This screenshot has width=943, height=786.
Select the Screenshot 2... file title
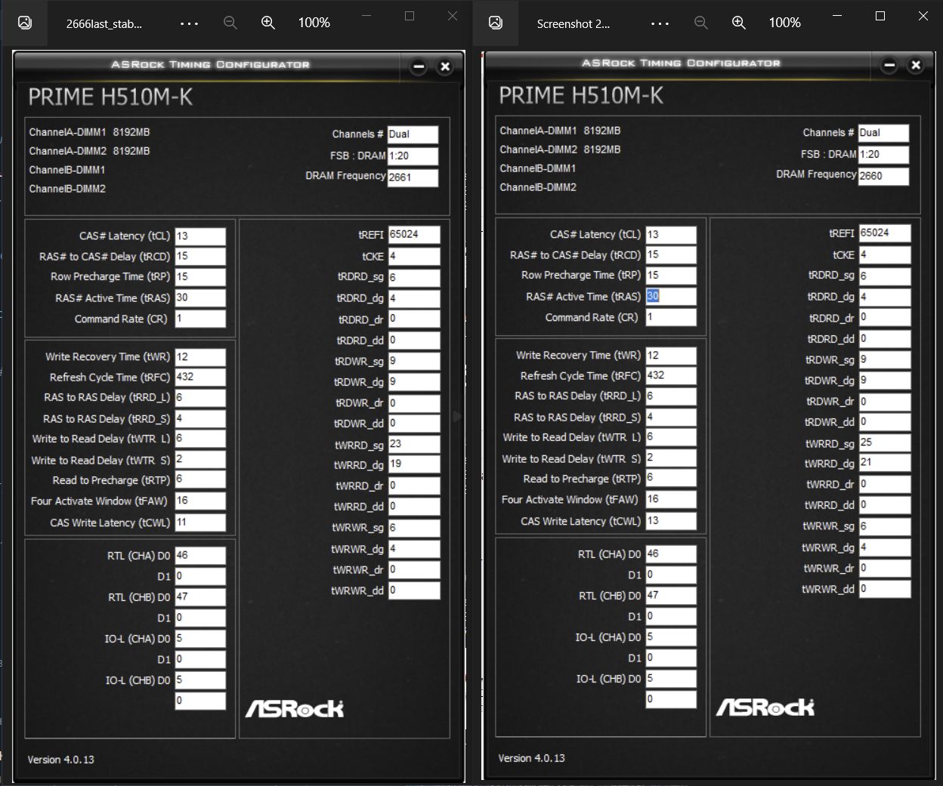tap(573, 23)
